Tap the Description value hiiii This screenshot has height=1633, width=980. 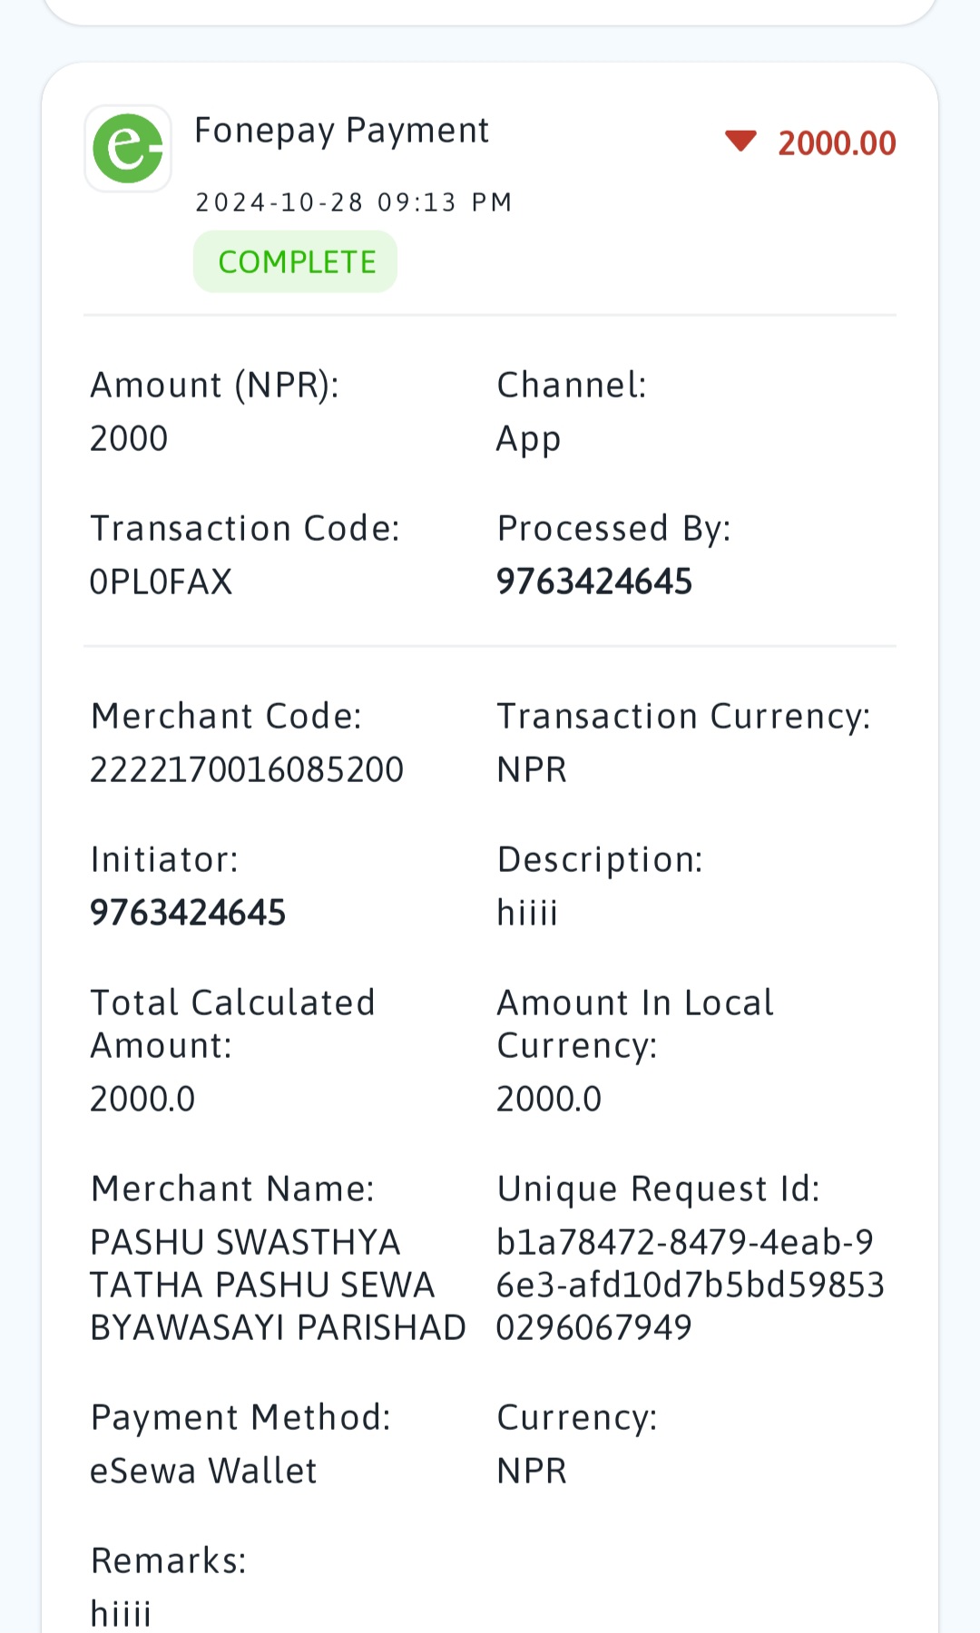pos(527,913)
